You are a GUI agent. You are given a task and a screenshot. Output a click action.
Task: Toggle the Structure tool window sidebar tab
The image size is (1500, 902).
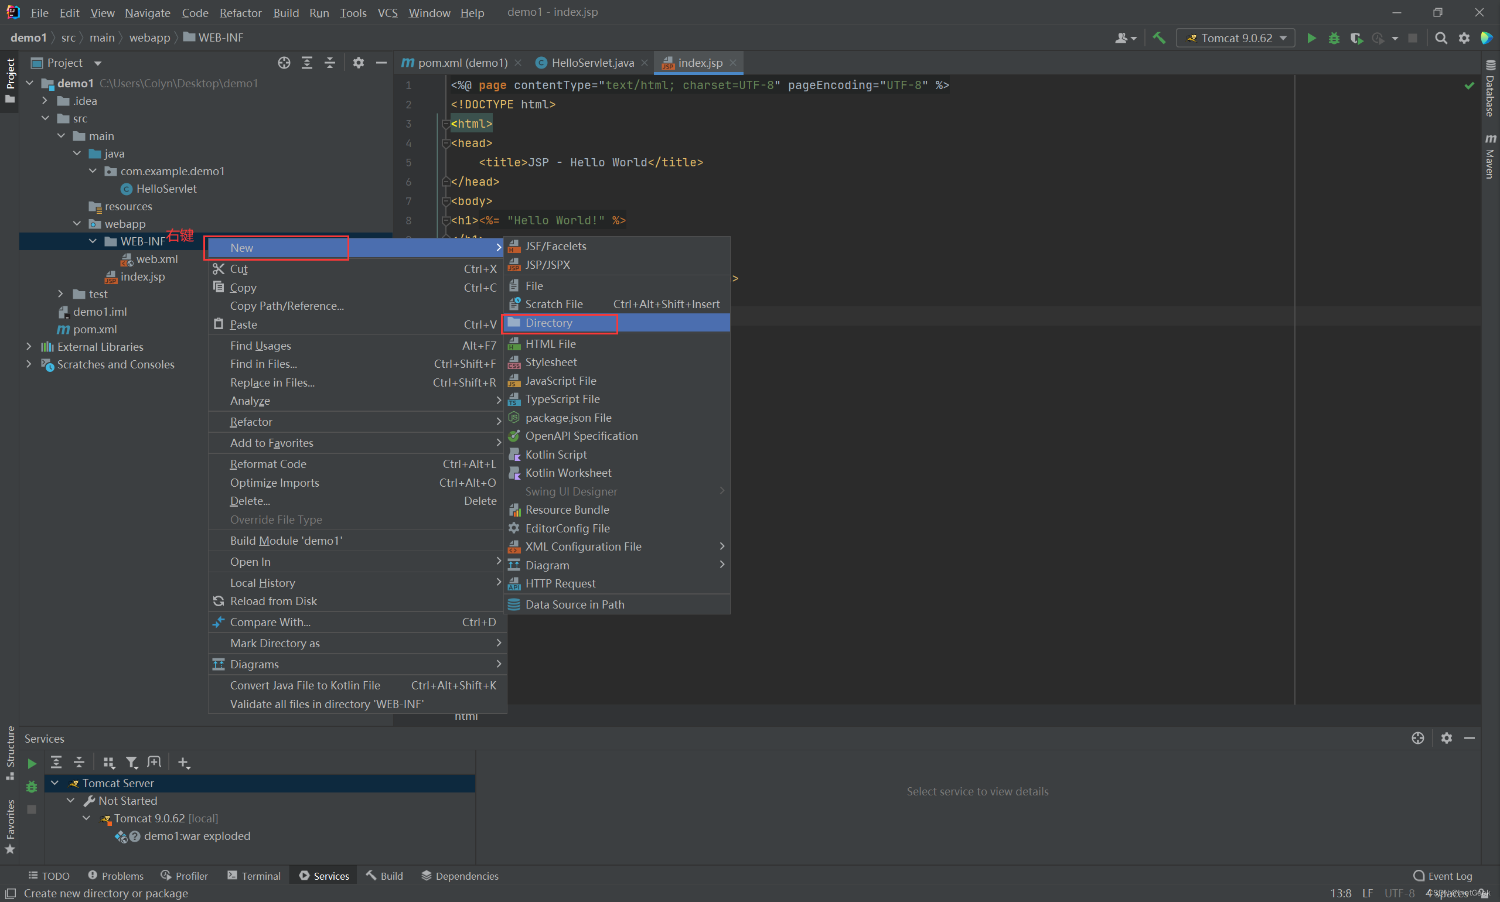tap(10, 753)
